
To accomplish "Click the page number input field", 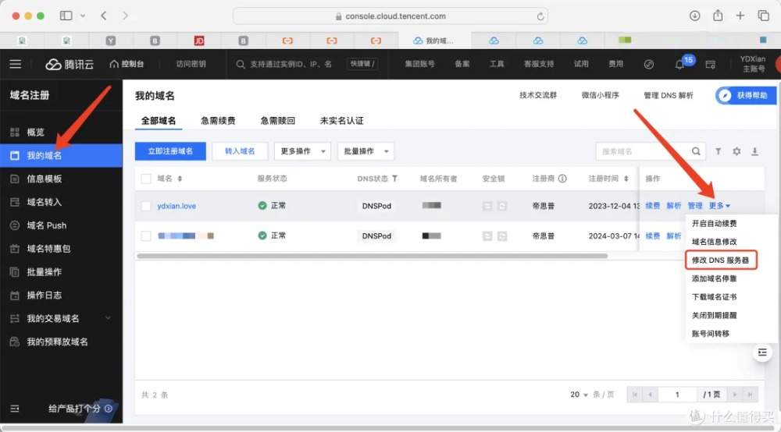I will point(677,395).
